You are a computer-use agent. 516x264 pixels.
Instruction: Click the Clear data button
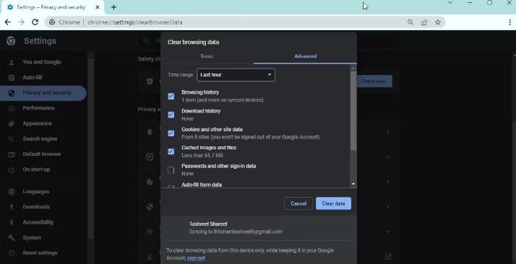pos(333,203)
